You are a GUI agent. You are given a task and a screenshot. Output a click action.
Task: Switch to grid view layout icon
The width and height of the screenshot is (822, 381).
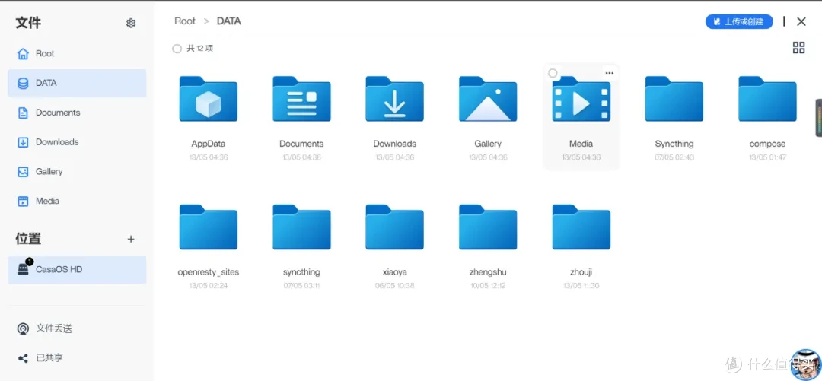coord(798,48)
